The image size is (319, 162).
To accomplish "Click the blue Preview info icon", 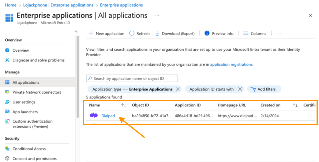I will [x=207, y=33].
